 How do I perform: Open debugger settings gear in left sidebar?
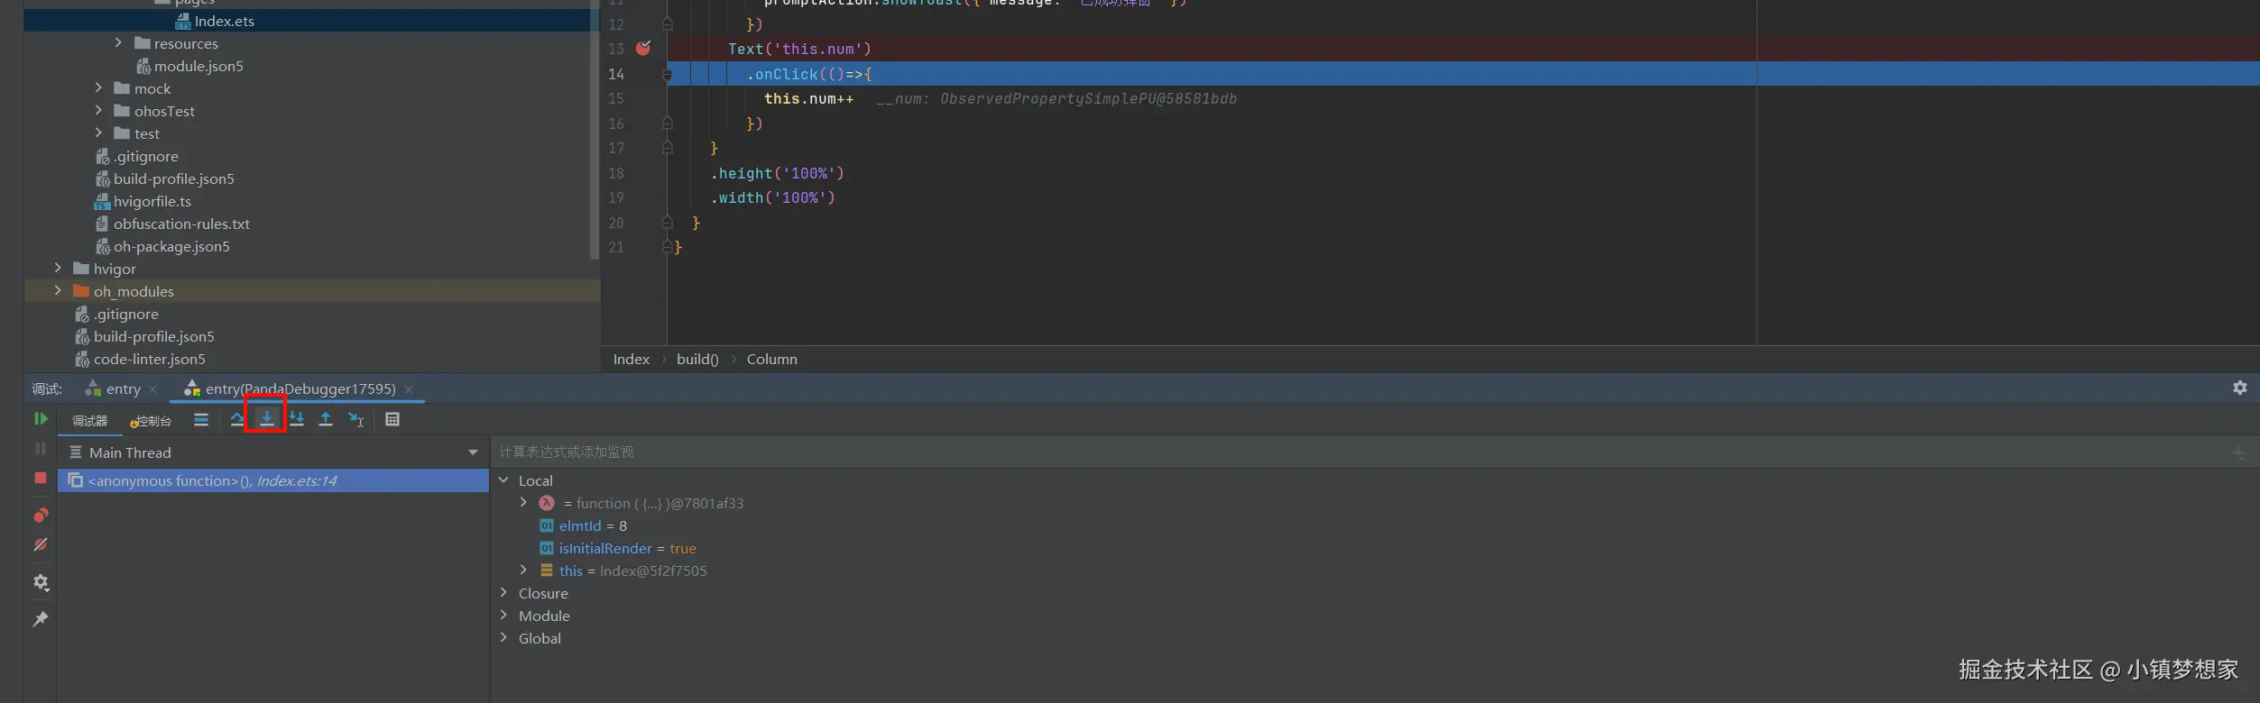click(x=41, y=582)
